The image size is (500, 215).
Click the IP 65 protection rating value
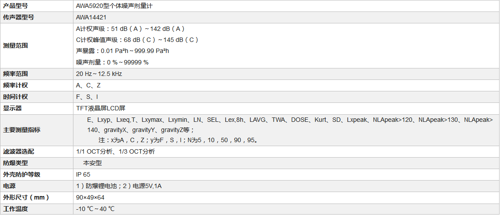tap(83, 174)
